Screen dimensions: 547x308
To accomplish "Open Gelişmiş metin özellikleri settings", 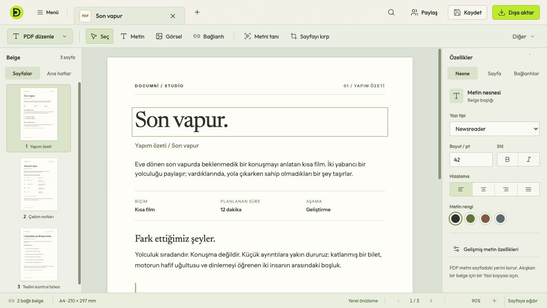I will tap(494, 249).
